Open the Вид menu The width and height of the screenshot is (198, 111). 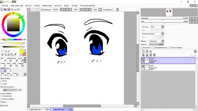click(67, 6)
